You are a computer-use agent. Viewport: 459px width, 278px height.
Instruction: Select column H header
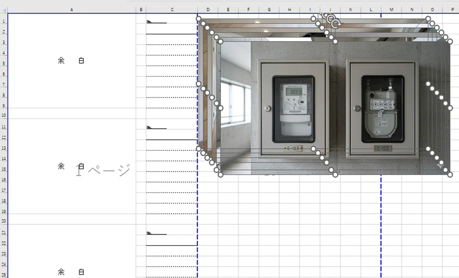tap(290, 9)
